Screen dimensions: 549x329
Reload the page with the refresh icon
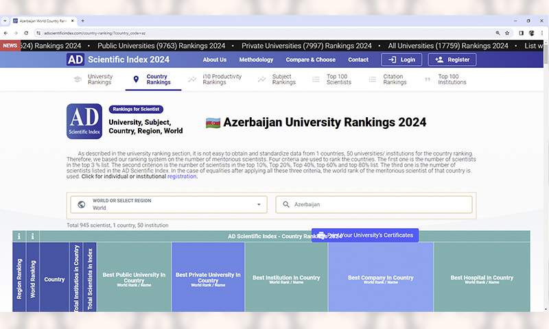coord(26,33)
